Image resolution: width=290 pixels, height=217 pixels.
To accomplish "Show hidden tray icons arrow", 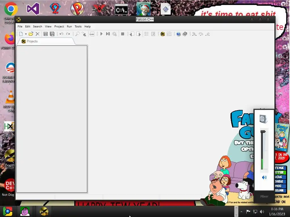I will [241, 212].
